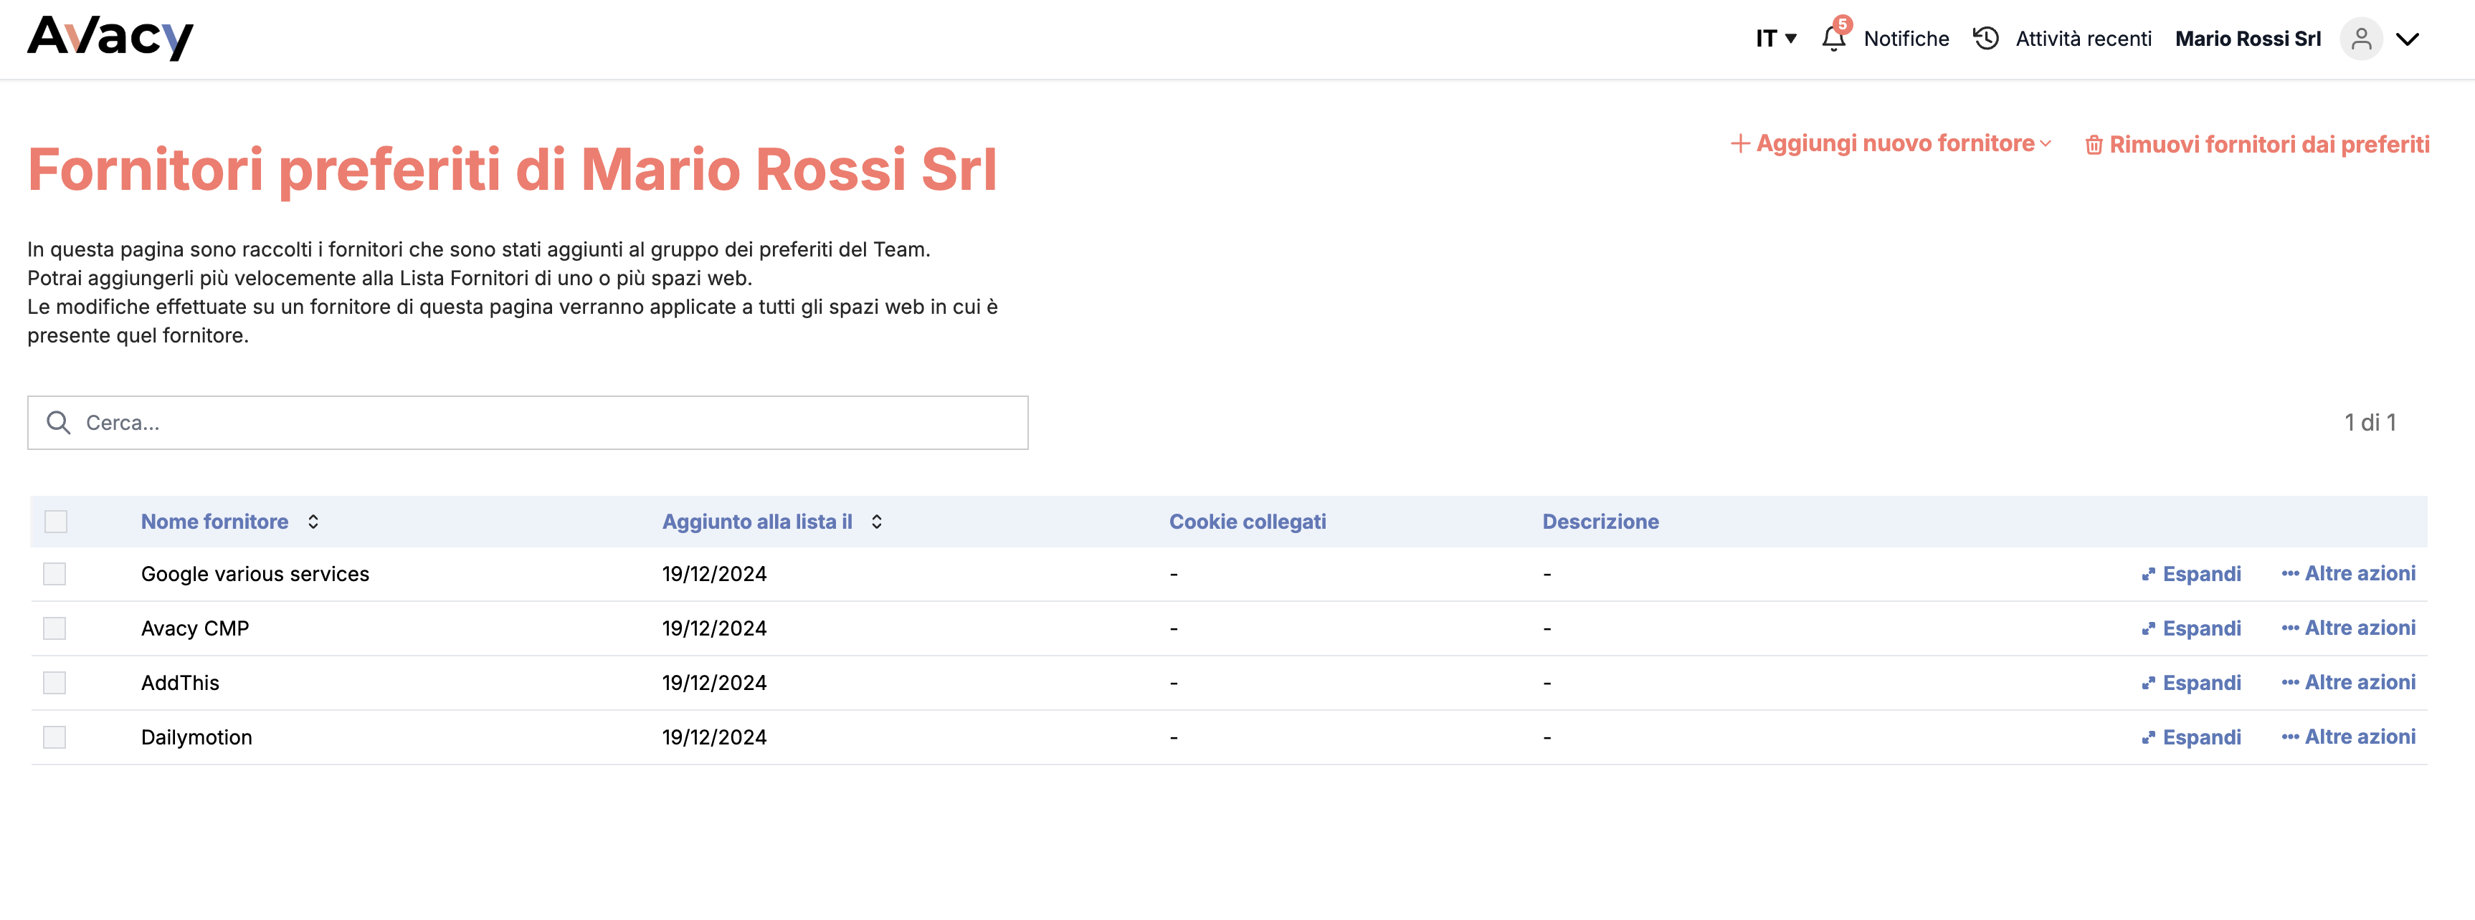
Task: Click date 19/12/2024 in Dailymotion row
Action: pyautogui.click(x=714, y=739)
